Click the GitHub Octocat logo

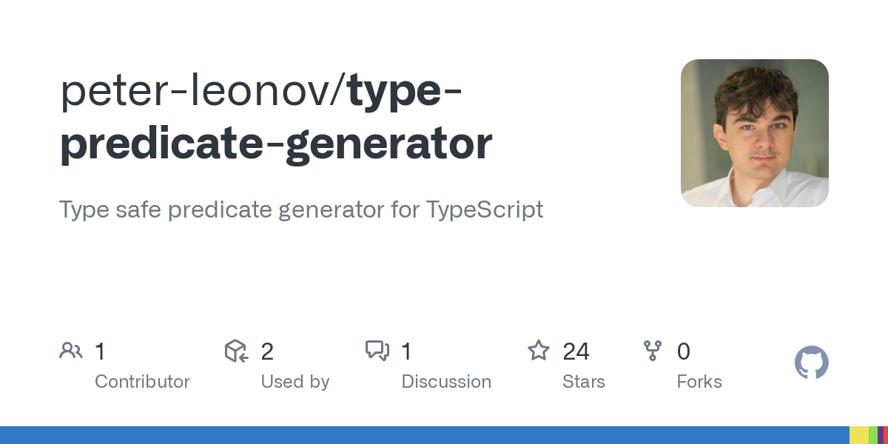click(x=812, y=363)
